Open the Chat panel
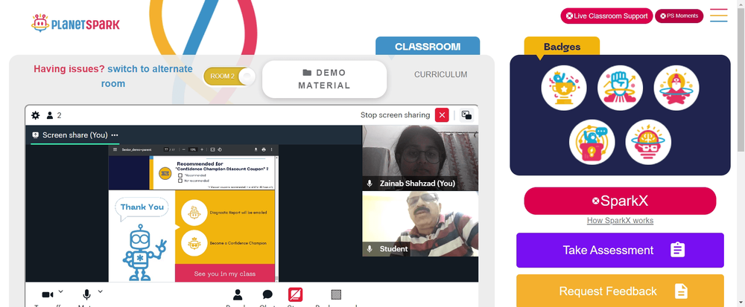745x307 pixels. click(x=267, y=294)
